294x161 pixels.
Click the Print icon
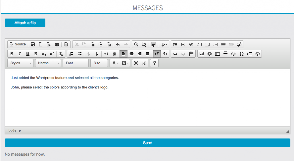57,44
